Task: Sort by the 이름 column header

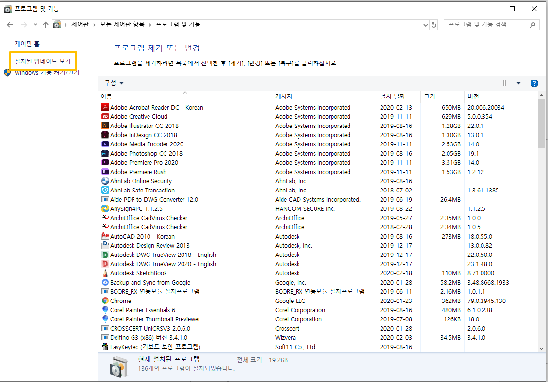Action: tap(184, 96)
